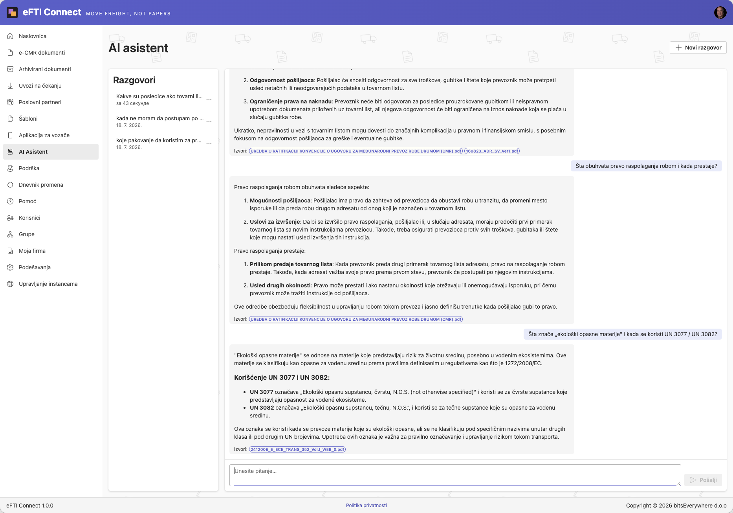Click the question 'Šta obuhvata pravo raspolaganja robom'

[x=646, y=166]
